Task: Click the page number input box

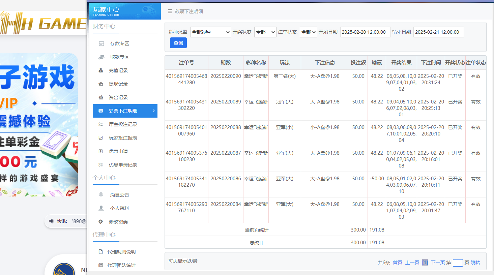Action: 458,263
